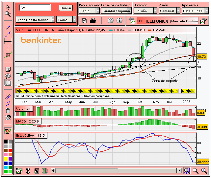Click the Zona de soporte annotation
The width and height of the screenshot is (211, 177).
[165, 81]
